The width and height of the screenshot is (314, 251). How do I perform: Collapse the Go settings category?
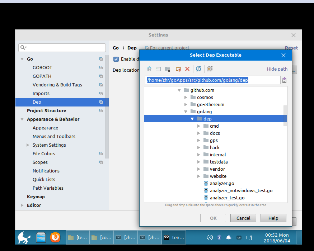(22, 59)
